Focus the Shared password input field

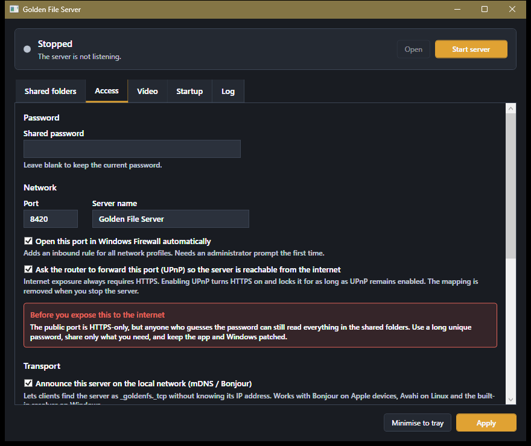click(x=132, y=149)
